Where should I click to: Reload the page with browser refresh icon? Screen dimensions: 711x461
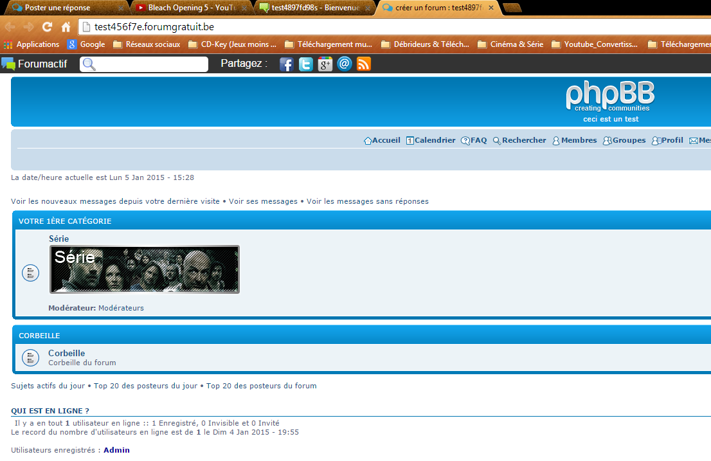(x=47, y=27)
